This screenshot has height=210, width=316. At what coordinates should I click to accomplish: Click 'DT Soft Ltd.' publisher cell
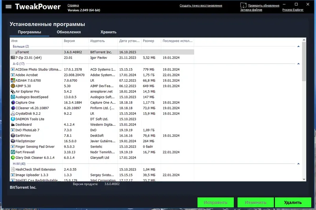pyautogui.click(x=99, y=119)
